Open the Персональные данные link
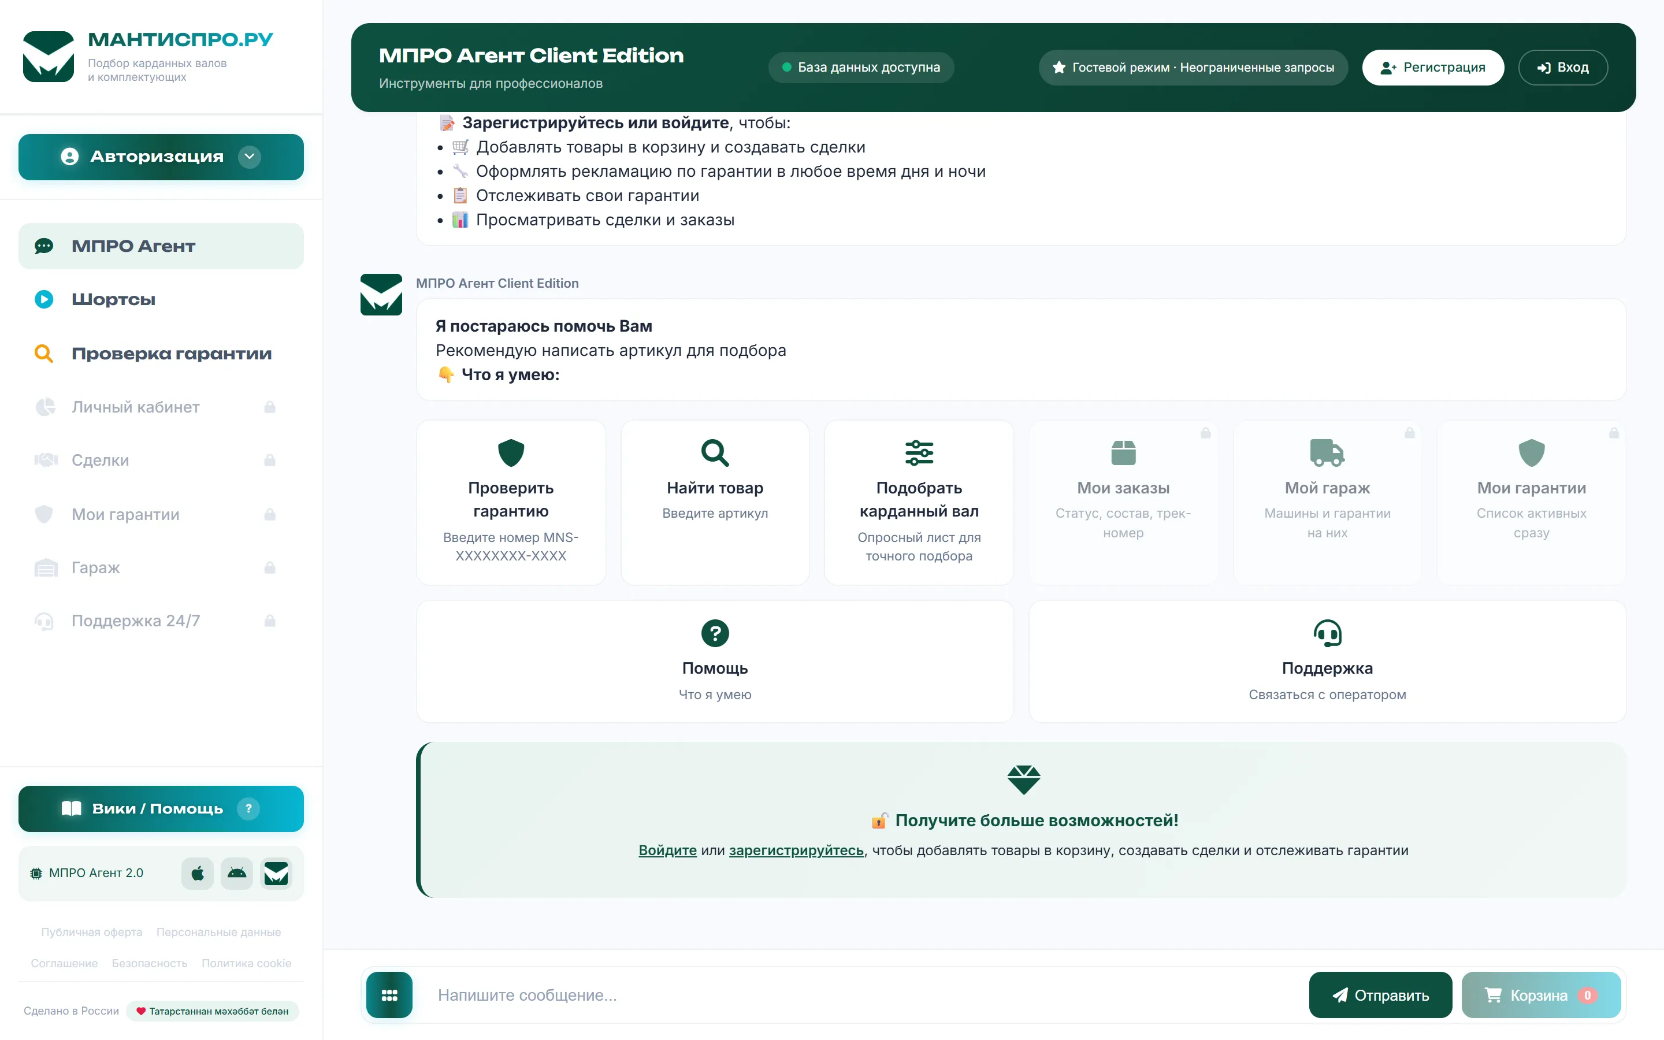 click(218, 932)
